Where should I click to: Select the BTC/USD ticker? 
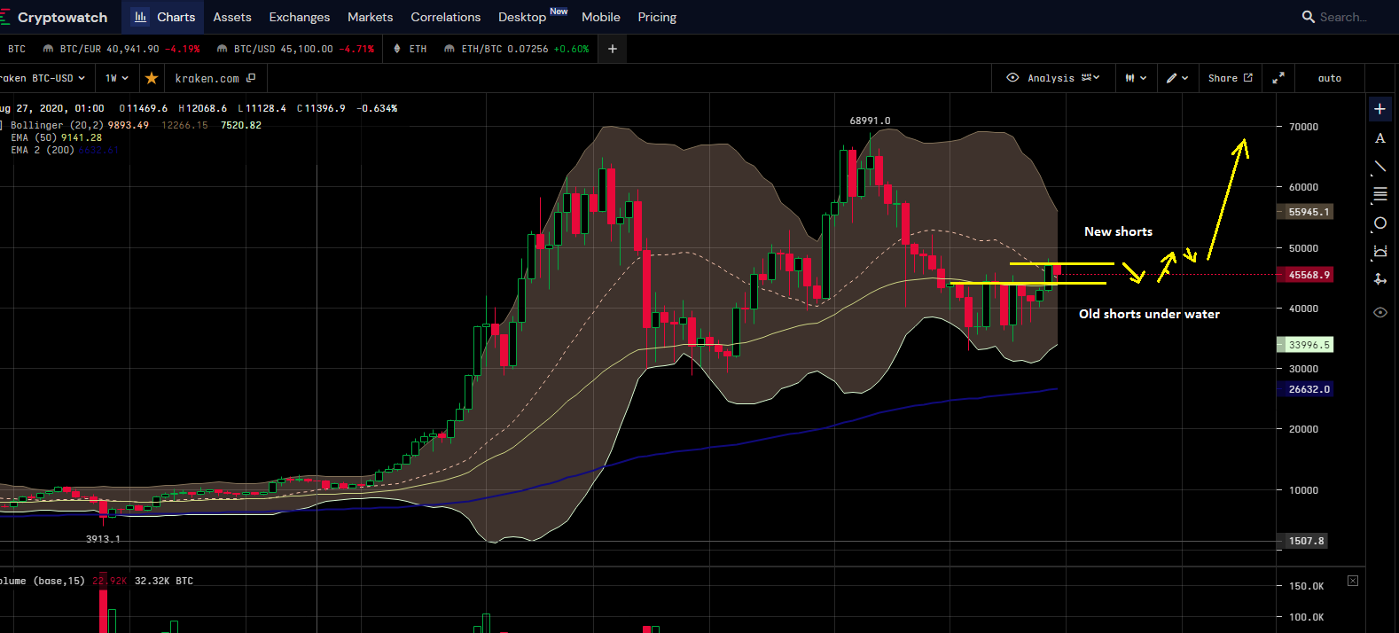[x=295, y=49]
